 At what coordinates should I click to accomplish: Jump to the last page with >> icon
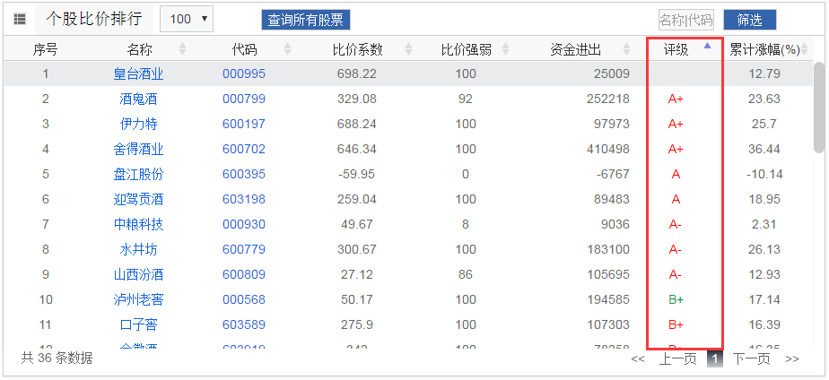coord(792,359)
